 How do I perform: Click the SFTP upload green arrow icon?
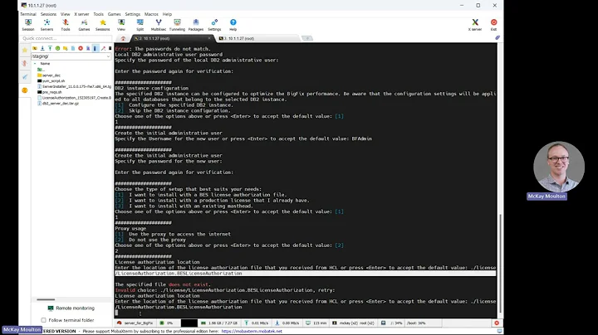click(50, 48)
